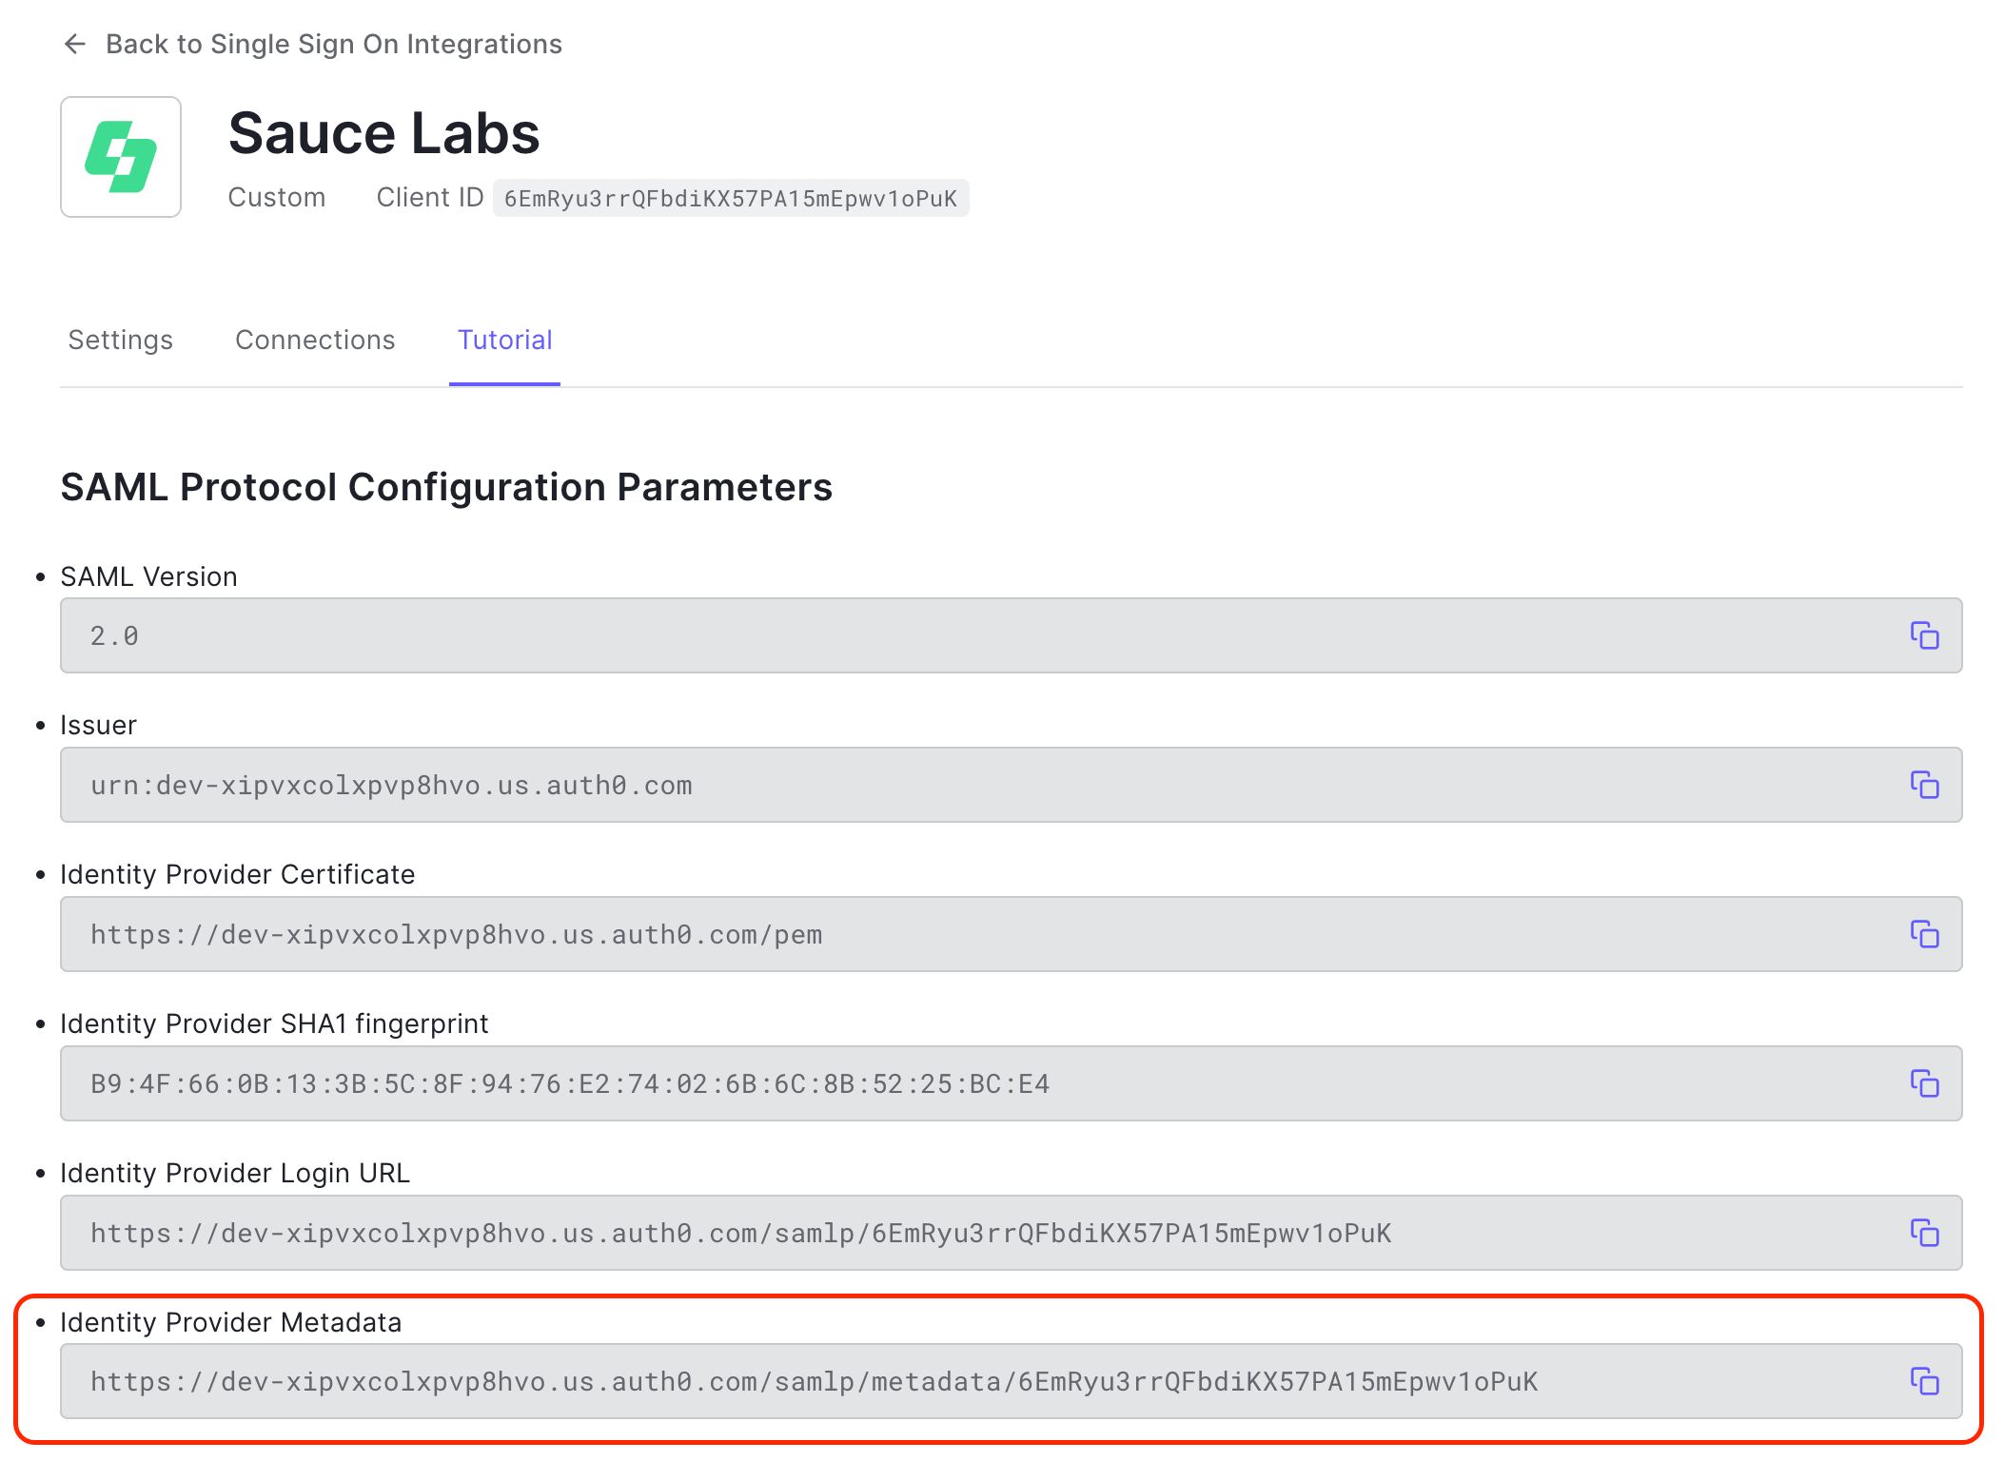The width and height of the screenshot is (2004, 1461).
Task: Copy the Issuer URN value
Action: coord(1924,785)
